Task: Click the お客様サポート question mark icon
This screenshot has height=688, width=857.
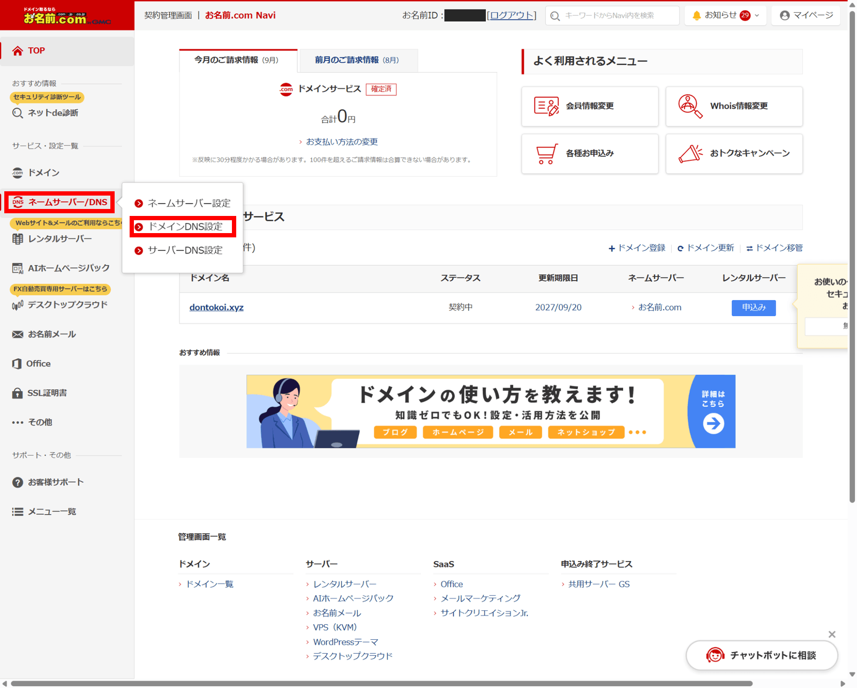Action: pyautogui.click(x=18, y=482)
